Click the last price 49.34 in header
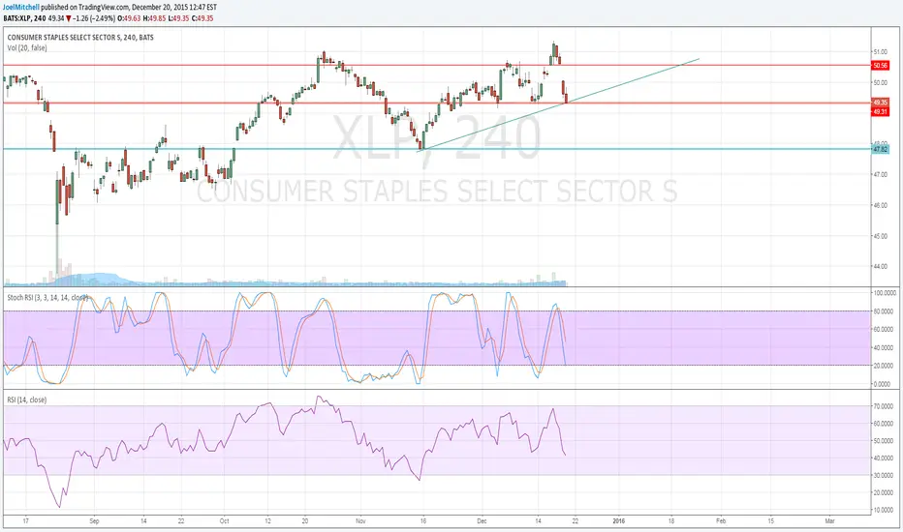Screen dimensions: 903x532 [x=56, y=18]
